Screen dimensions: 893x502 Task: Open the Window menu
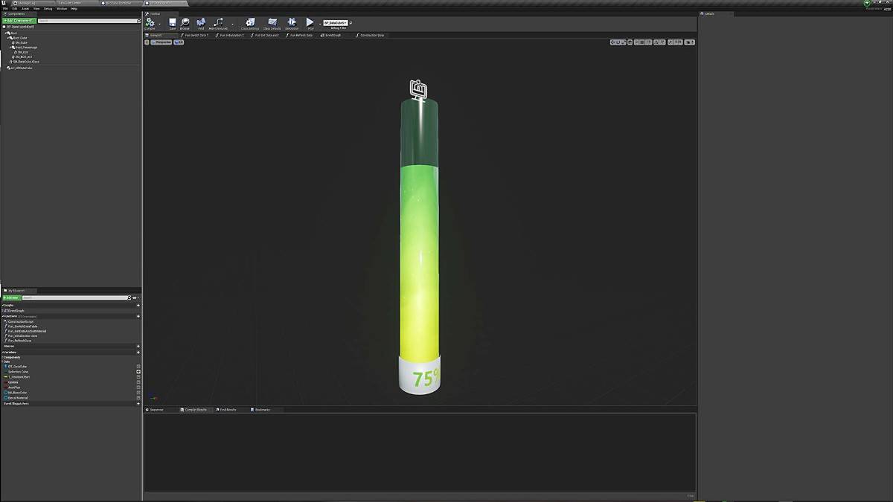(x=62, y=9)
